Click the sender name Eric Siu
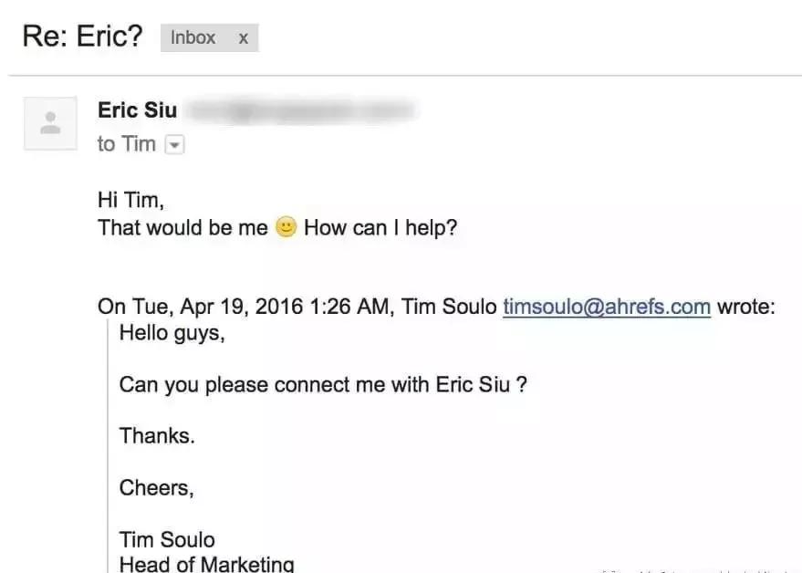Image resolution: width=802 pixels, height=573 pixels. [x=137, y=110]
